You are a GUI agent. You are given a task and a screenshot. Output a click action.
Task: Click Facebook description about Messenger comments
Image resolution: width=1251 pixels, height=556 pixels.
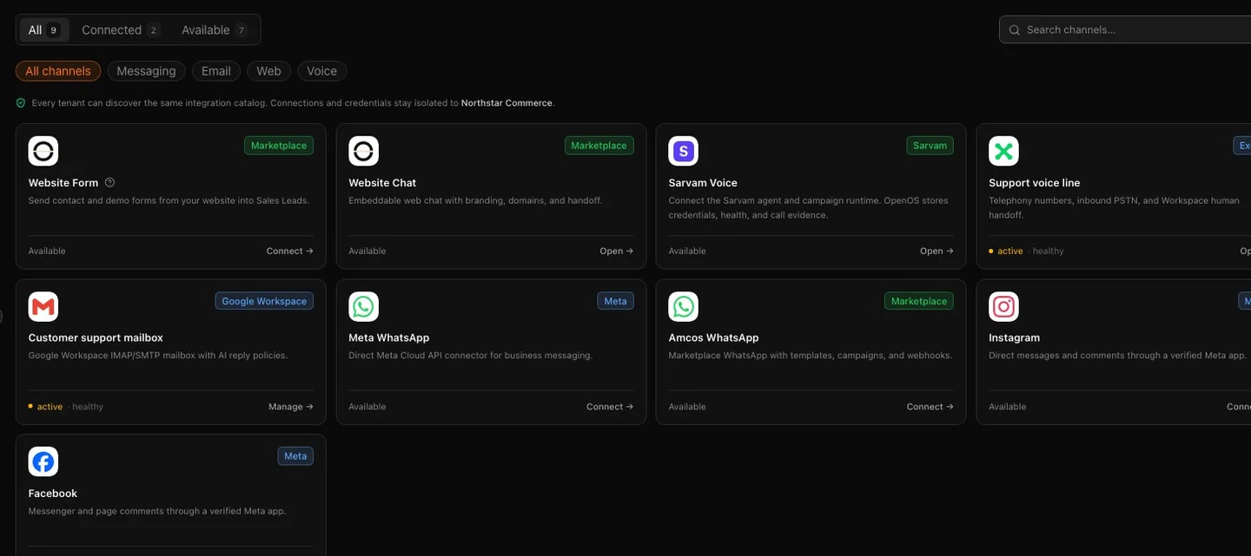157,511
